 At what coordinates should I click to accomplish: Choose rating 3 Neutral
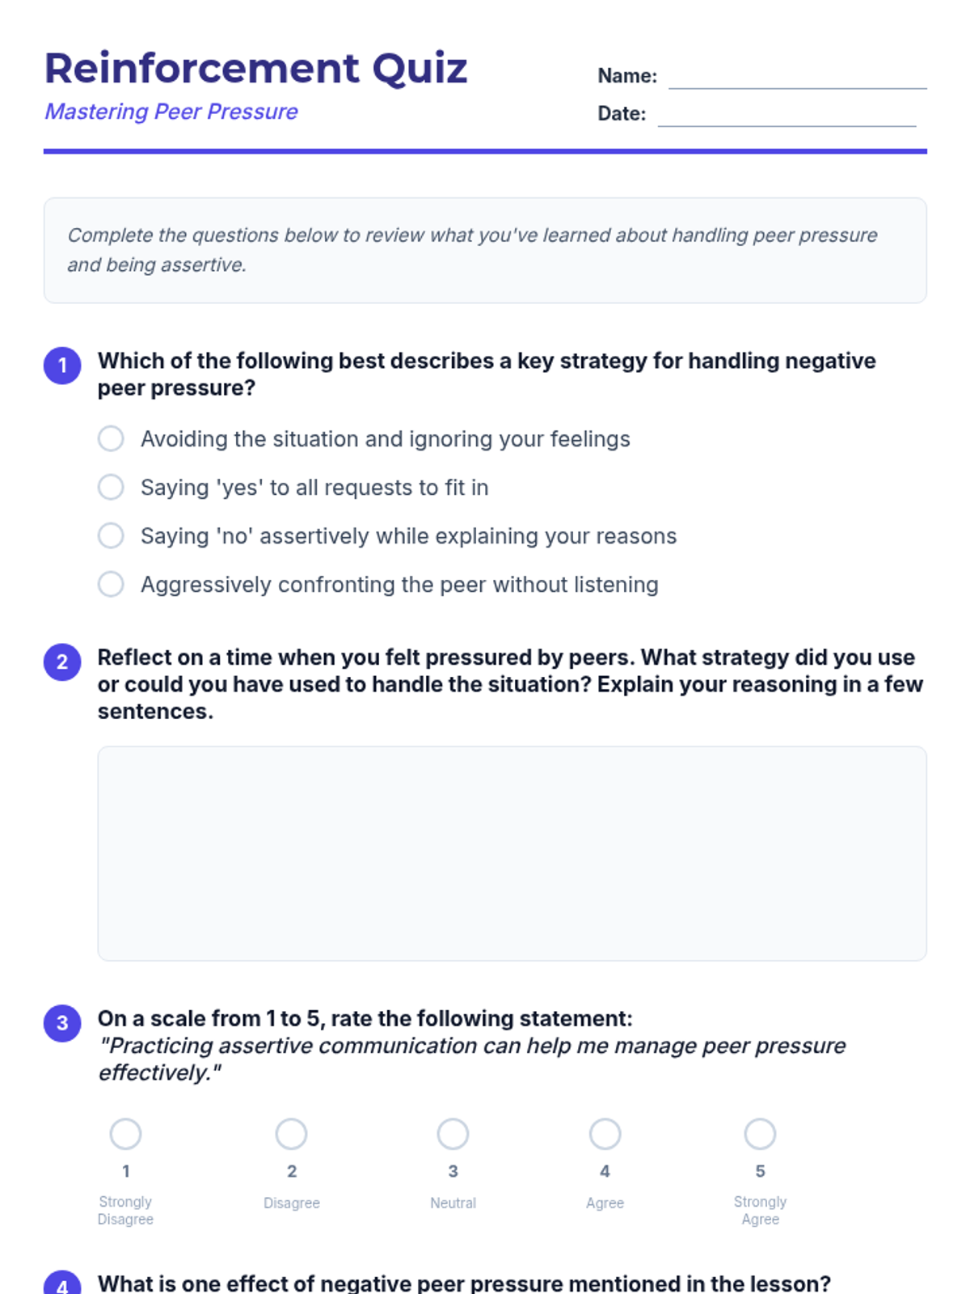pos(453,1134)
